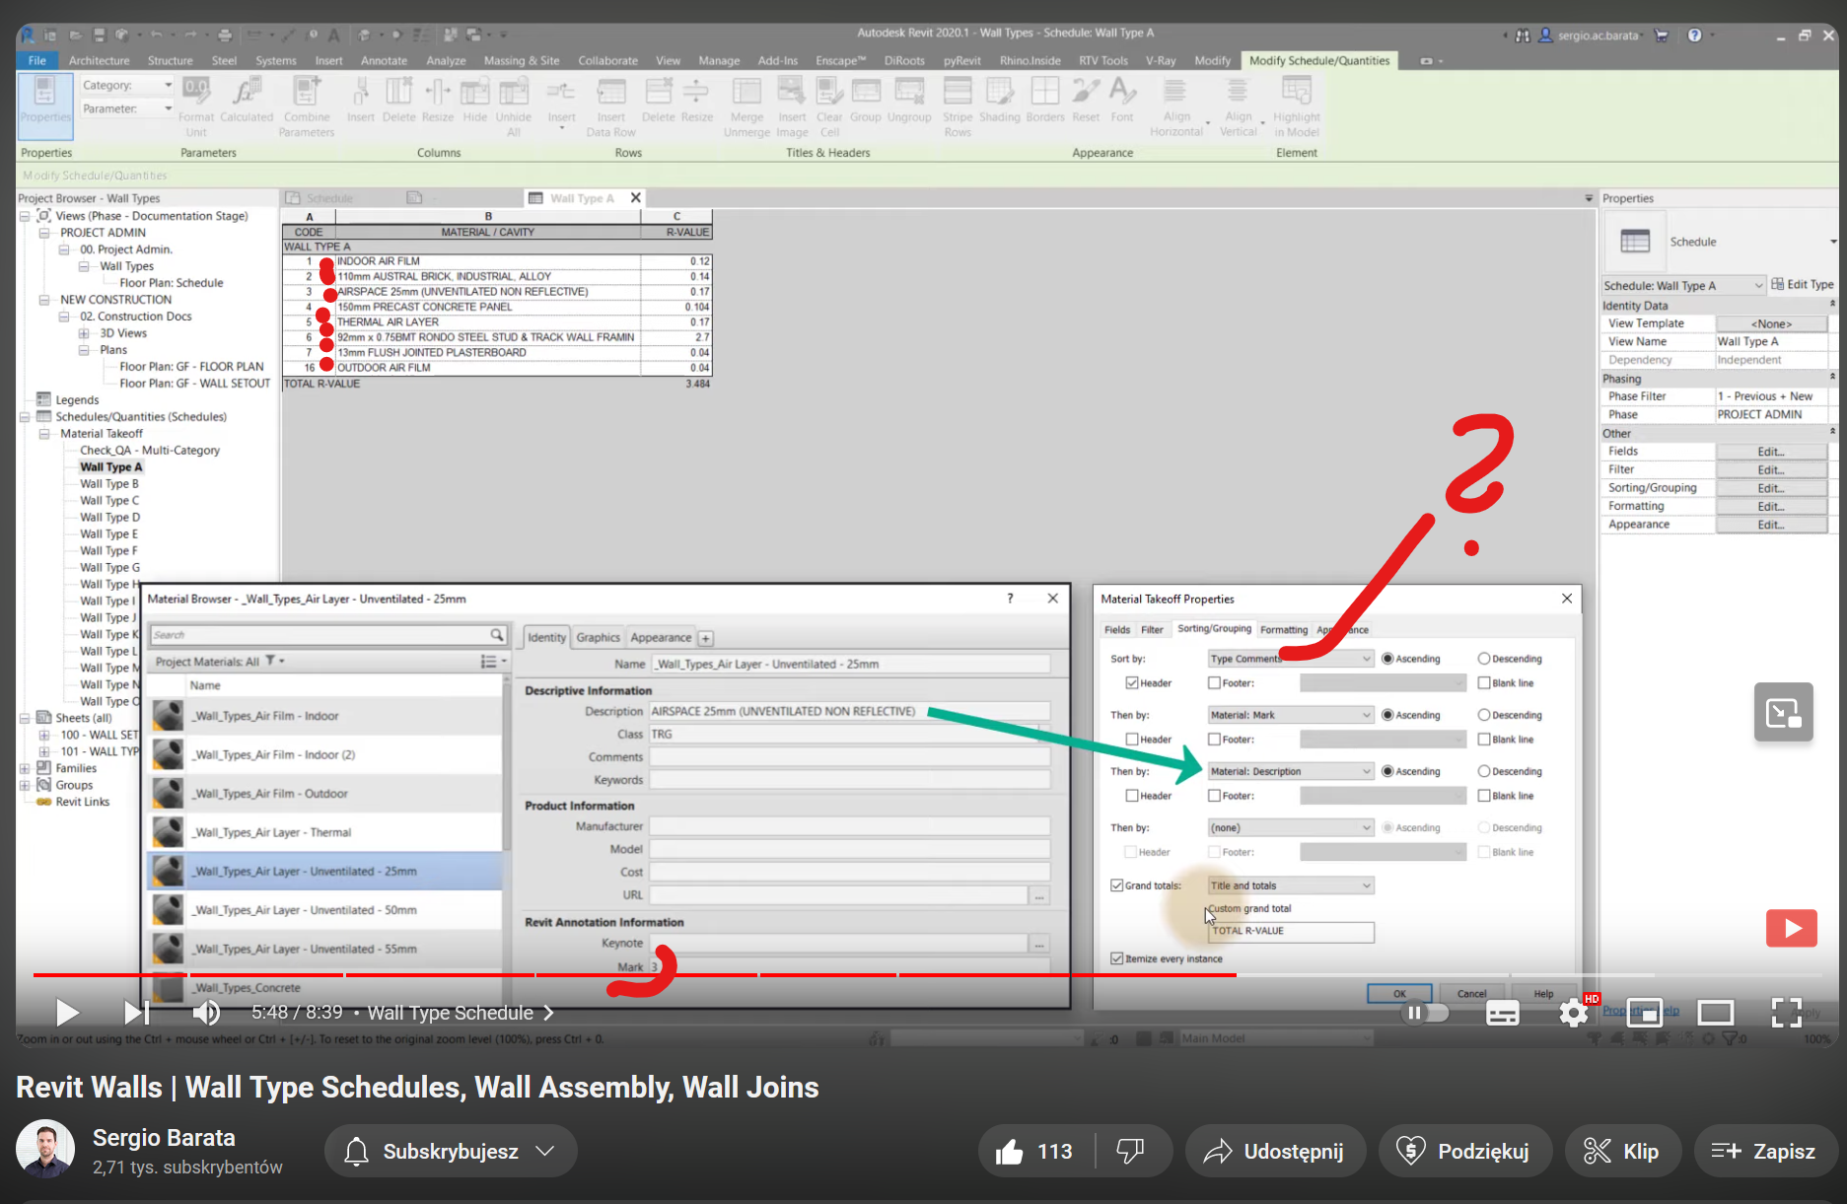This screenshot has width=1847, height=1204.
Task: Like the video with thumbs up
Action: point(1034,1151)
